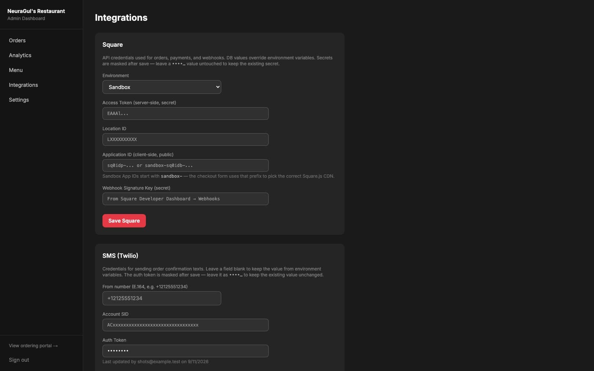
Task: Click the 'Webhook Signature Key (secret)' label
Action: [136, 188]
